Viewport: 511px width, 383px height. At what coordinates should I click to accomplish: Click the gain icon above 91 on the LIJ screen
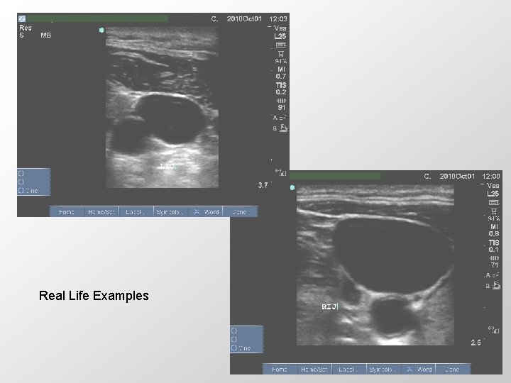[281, 101]
